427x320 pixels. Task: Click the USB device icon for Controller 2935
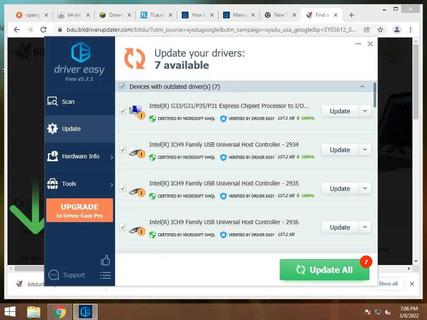137,192
